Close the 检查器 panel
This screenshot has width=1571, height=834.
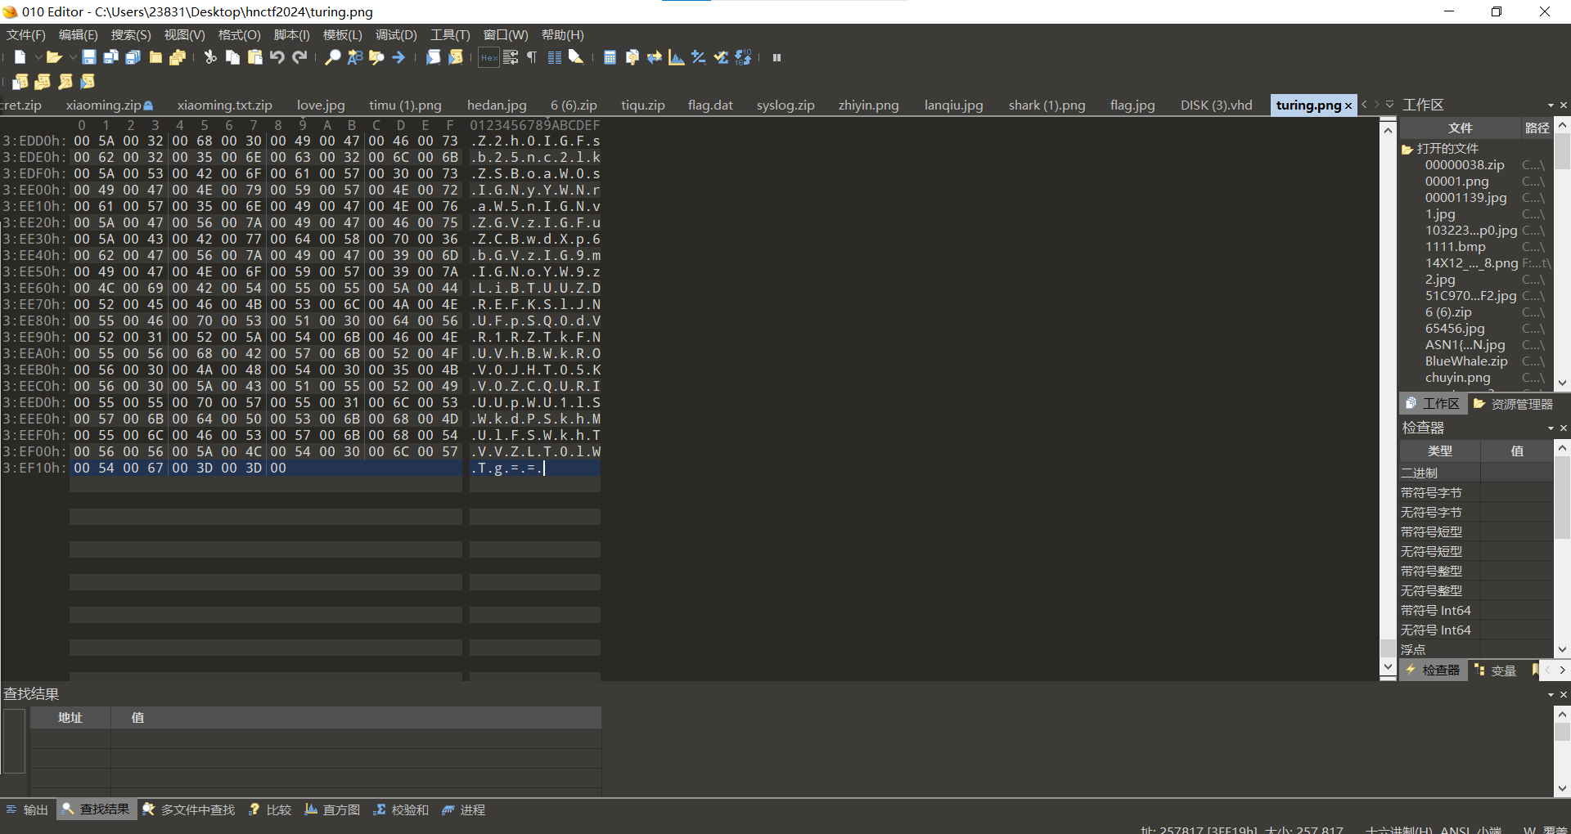click(1564, 428)
